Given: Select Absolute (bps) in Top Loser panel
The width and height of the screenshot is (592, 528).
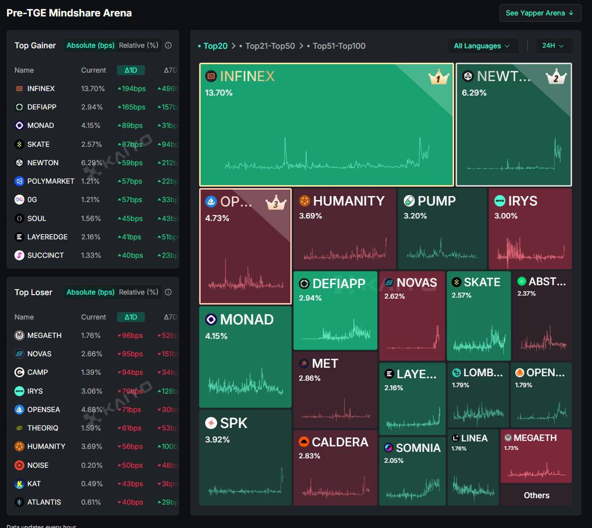Looking at the screenshot, I should coord(91,292).
